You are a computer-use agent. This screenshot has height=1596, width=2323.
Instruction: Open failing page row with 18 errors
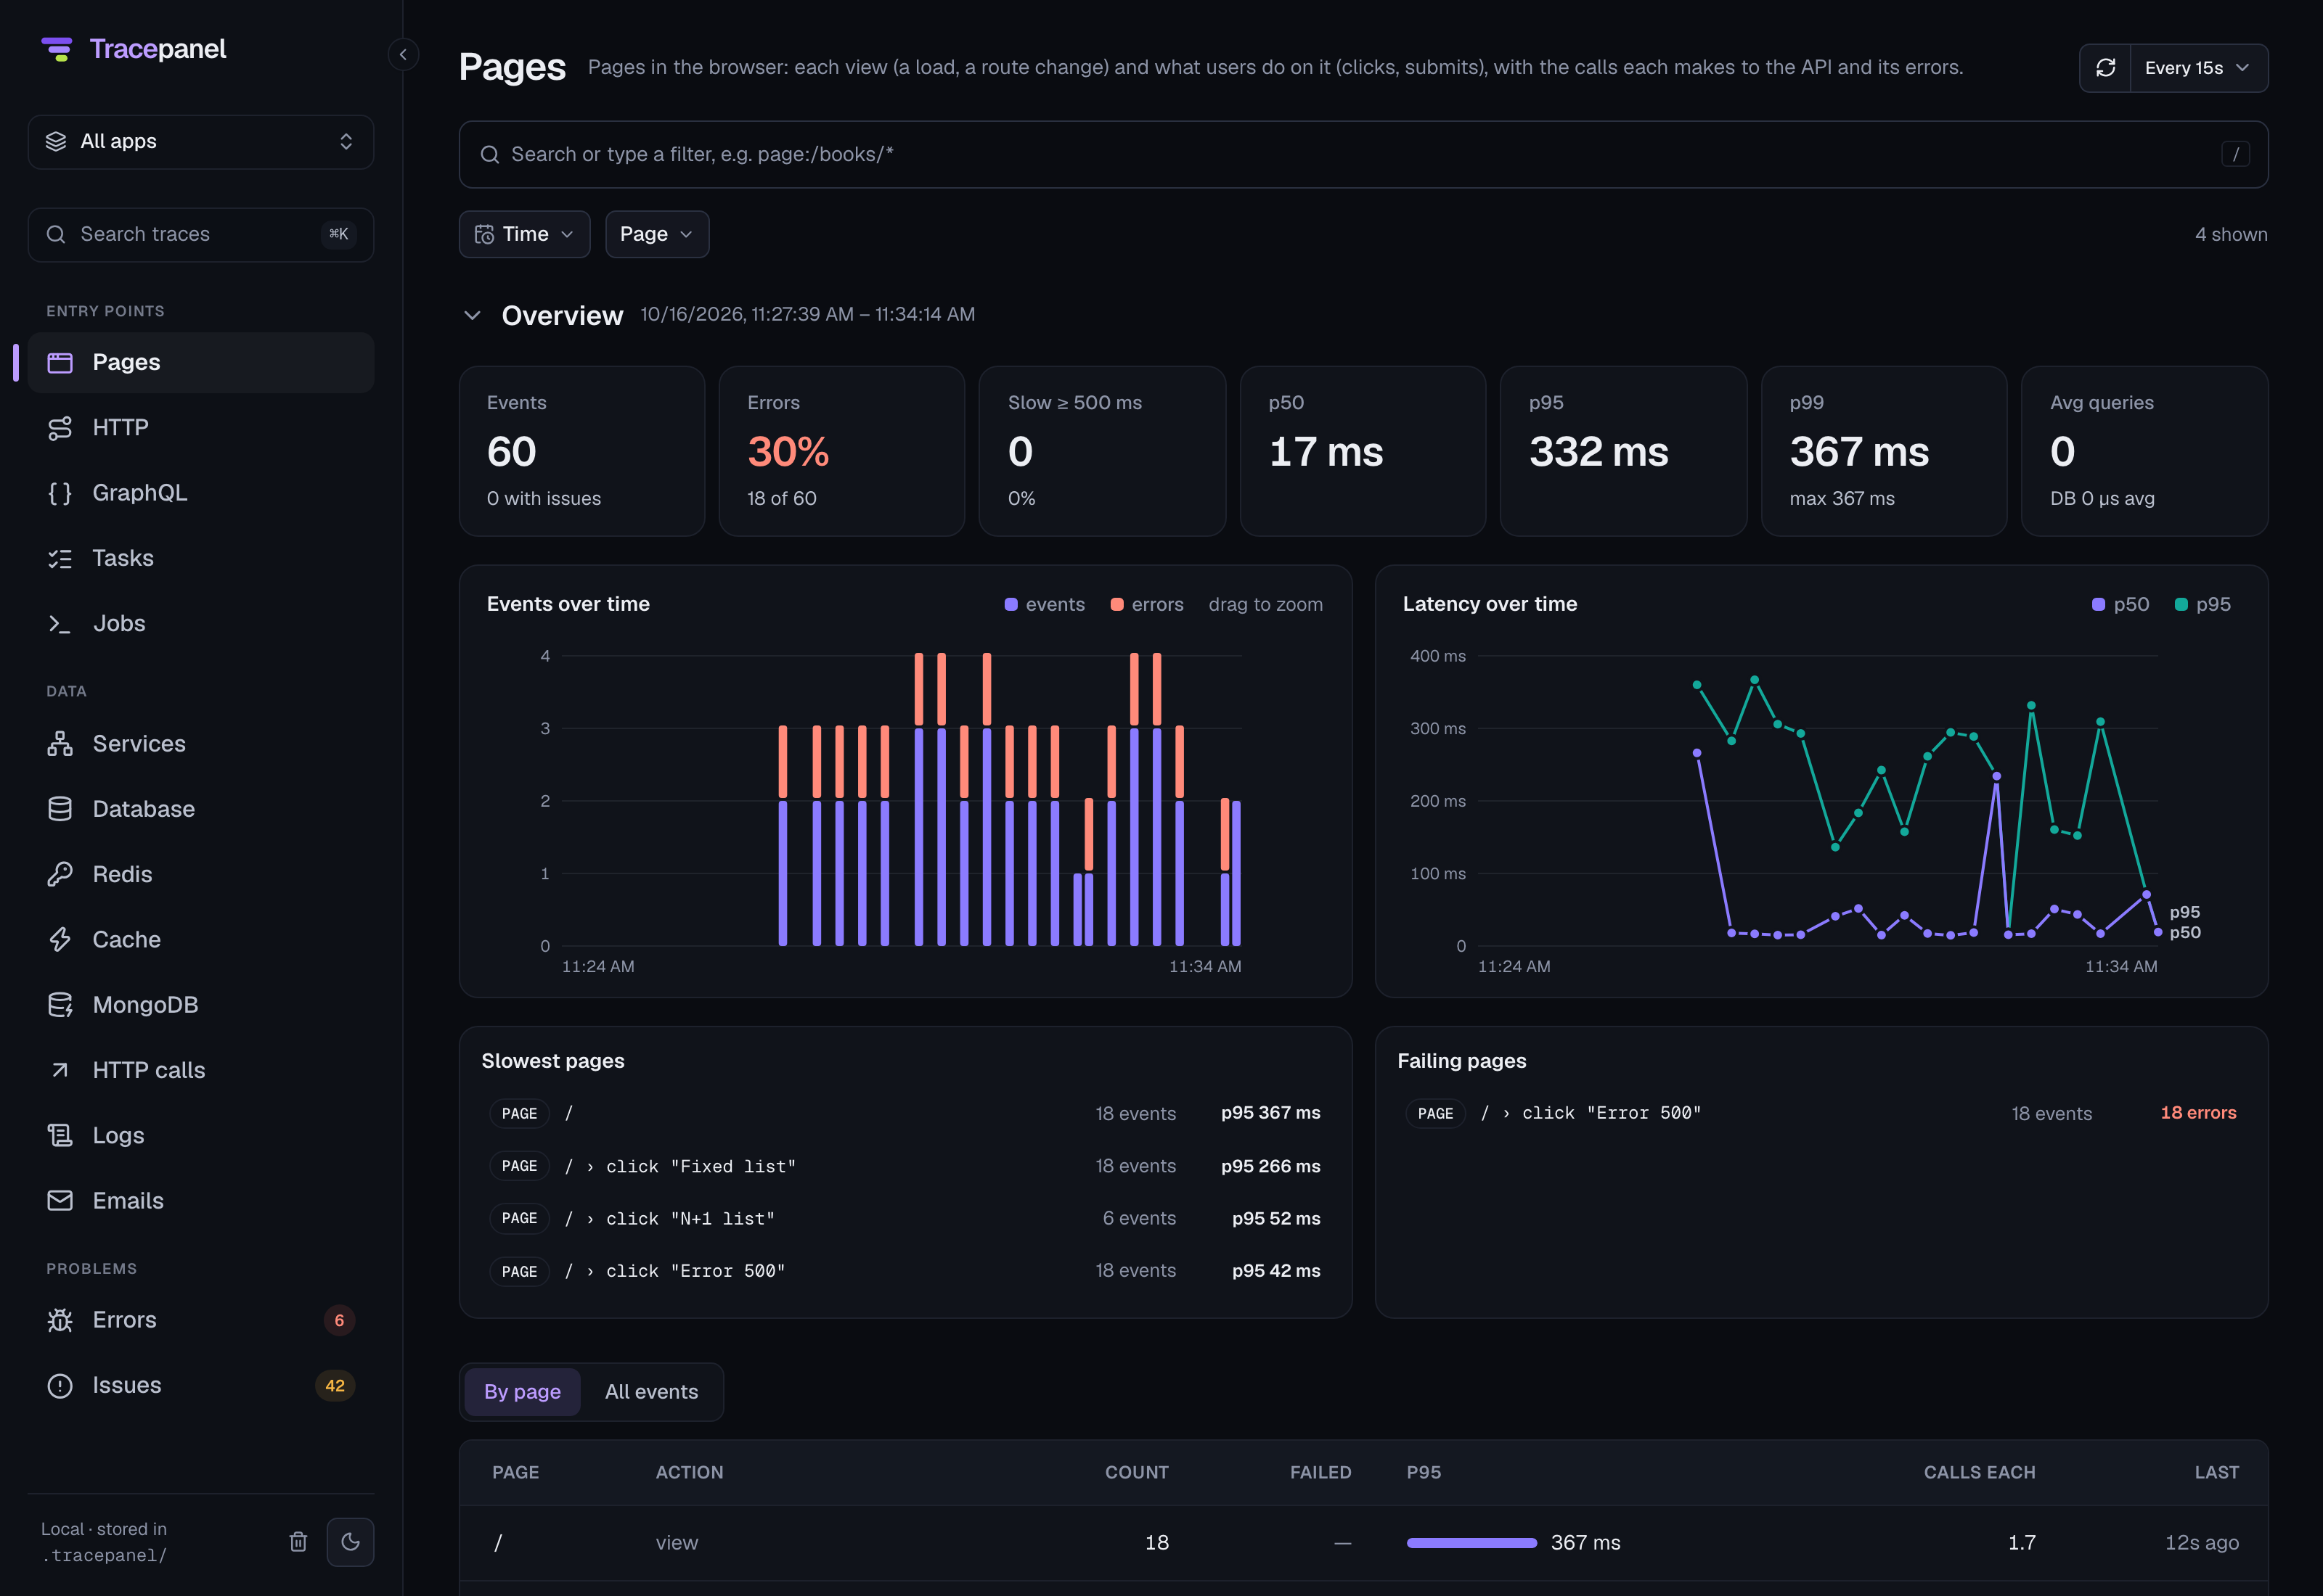(1821, 1113)
